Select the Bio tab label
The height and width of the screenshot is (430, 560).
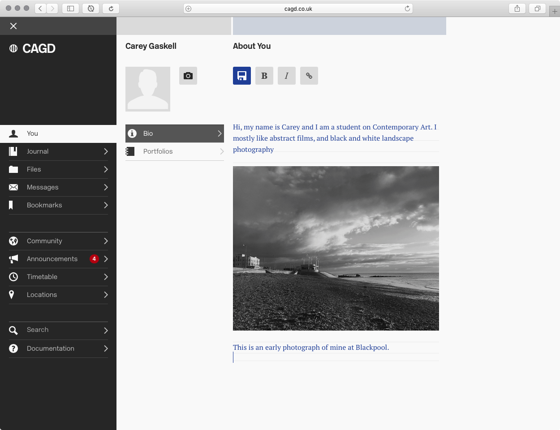[148, 133]
